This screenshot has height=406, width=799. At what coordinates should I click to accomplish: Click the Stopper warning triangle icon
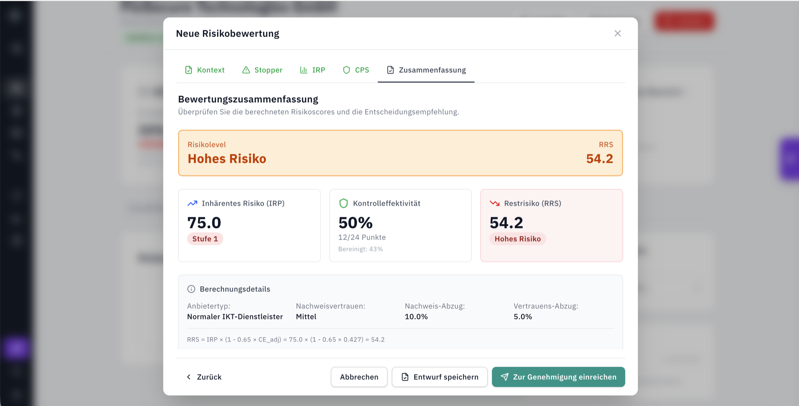246,70
